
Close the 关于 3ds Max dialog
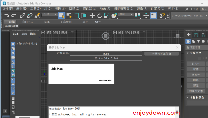pyautogui.click(x=177, y=47)
